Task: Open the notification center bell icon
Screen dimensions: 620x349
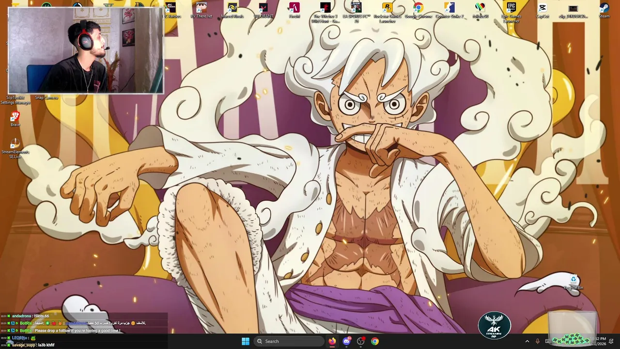Action: (x=611, y=341)
